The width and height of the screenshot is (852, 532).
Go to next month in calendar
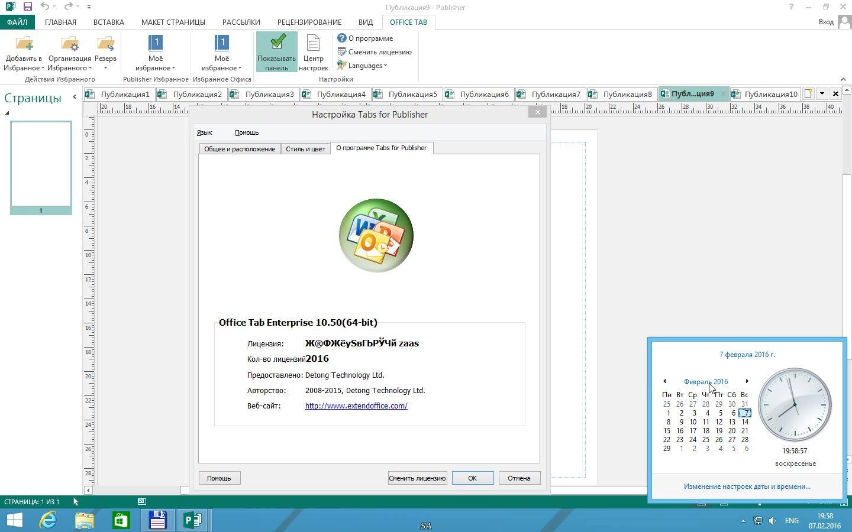click(x=747, y=381)
